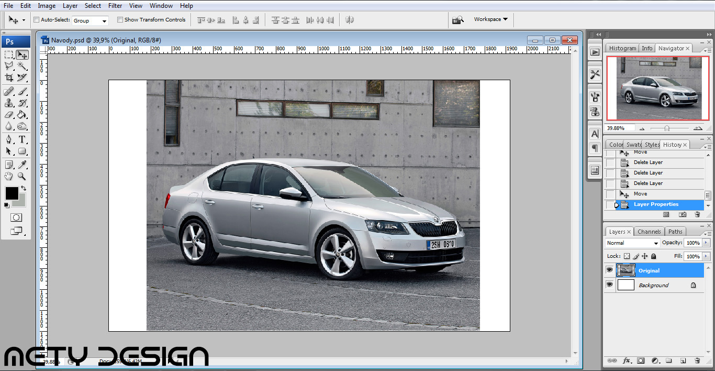Toggle Lock position
Screen dimensions: 715x371
click(645, 256)
